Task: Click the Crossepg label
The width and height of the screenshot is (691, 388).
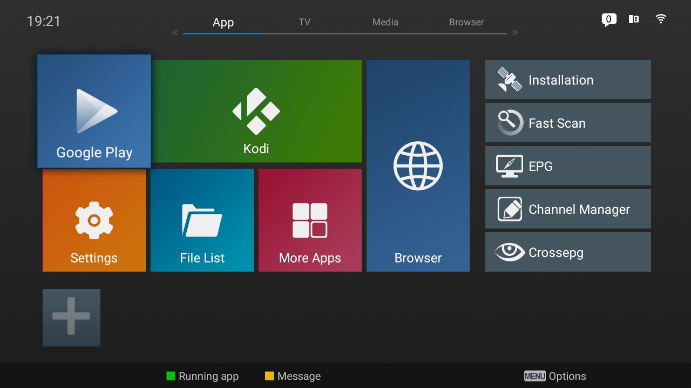Action: [556, 253]
